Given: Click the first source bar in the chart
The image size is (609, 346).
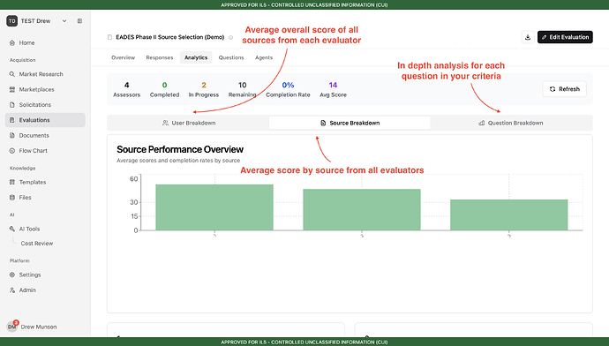Looking at the screenshot, I should [x=214, y=207].
